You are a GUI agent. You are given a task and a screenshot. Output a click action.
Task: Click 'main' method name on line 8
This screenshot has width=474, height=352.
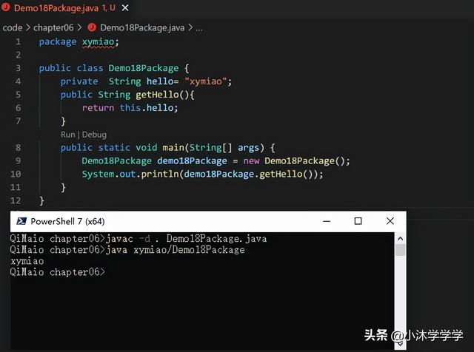click(173, 148)
